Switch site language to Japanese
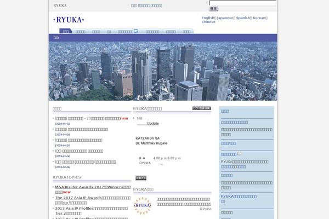The height and width of the screenshot is (219, 329). (225, 18)
